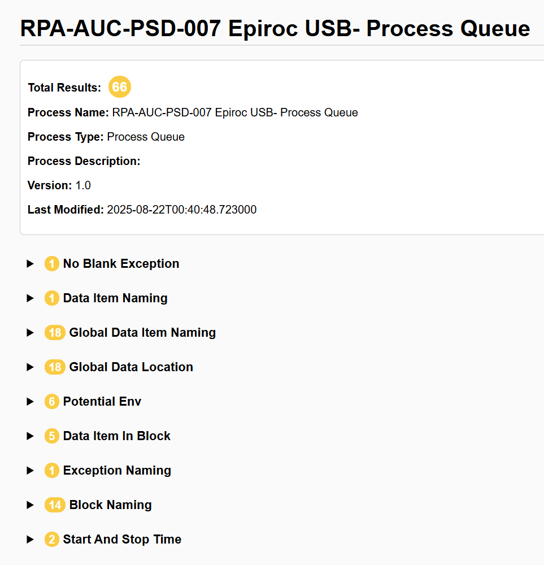Viewport: 544px width, 565px height.
Task: Expand the Global Data Location section
Action: pos(30,367)
